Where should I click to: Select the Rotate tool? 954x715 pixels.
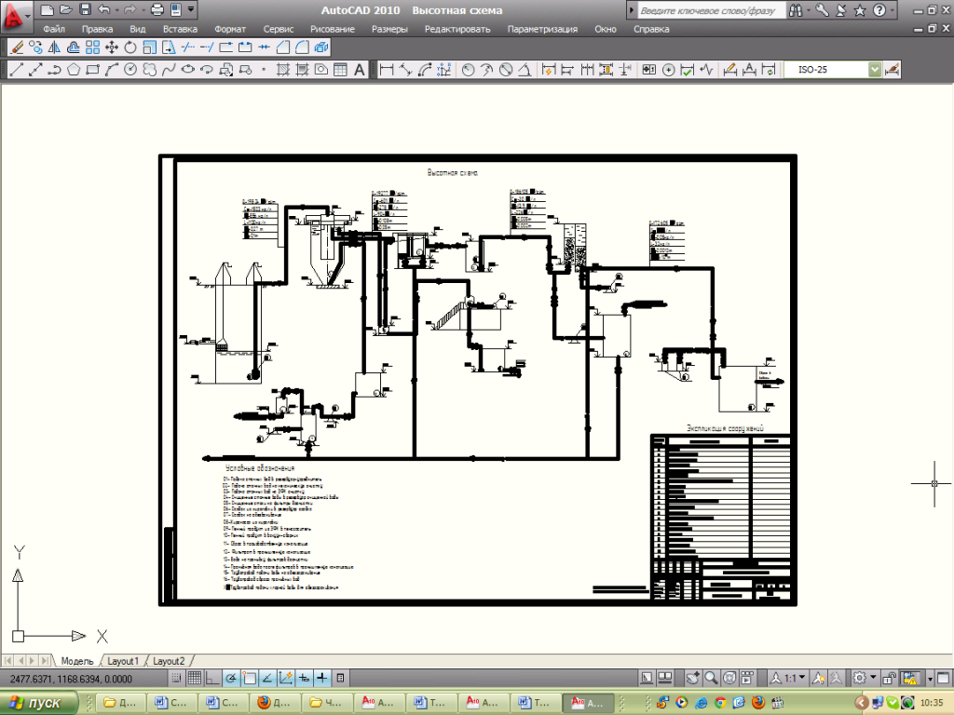coord(130,47)
